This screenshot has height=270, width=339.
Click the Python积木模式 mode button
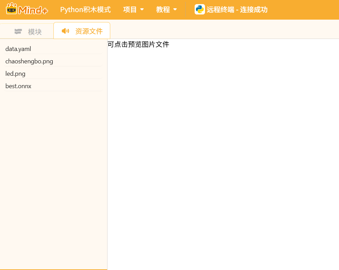(85, 10)
